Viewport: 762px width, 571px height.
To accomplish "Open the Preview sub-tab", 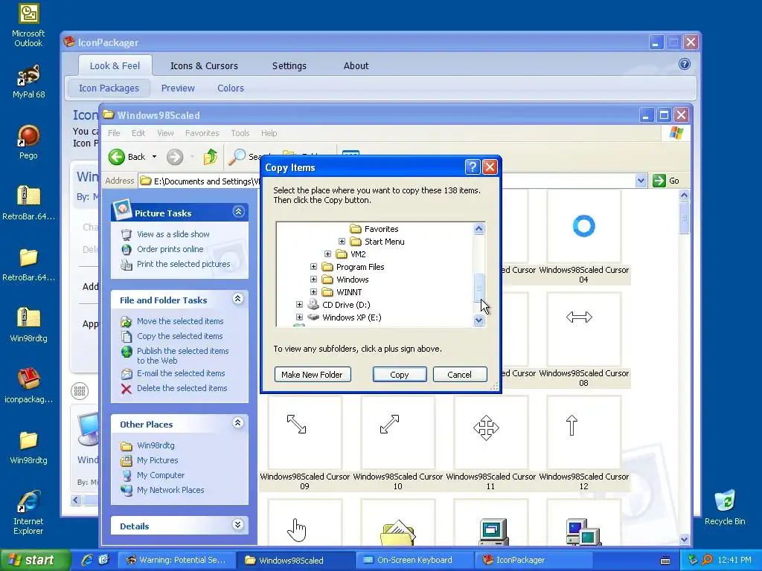I will coord(178,88).
